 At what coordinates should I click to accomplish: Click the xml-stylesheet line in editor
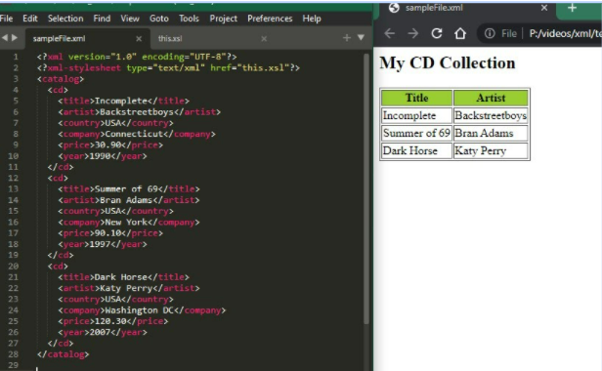click(168, 68)
